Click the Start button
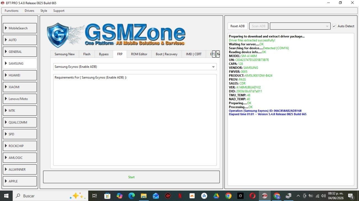The width and height of the screenshot is (359, 201). click(131, 177)
